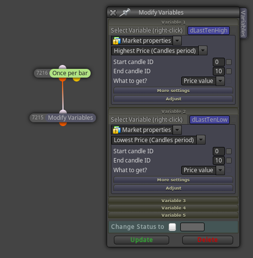253x258 pixels.
Task: Toggle What to get checkbox in Variable 1
Action: point(229,81)
